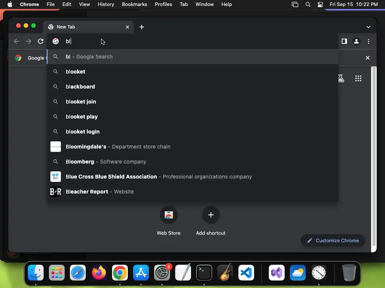
Task: Click the Google logo in address bar
Action: 56,41
